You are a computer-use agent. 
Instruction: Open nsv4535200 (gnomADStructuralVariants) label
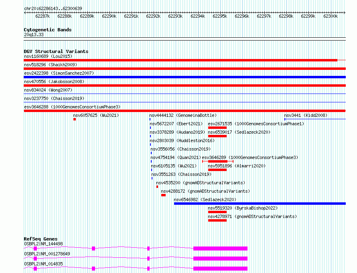201,183
